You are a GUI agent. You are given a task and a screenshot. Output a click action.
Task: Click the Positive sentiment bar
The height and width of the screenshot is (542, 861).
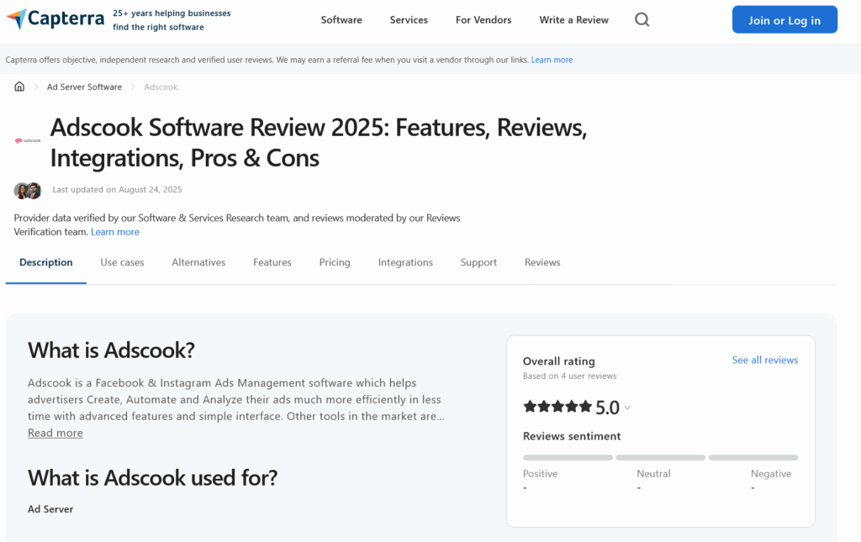[568, 457]
